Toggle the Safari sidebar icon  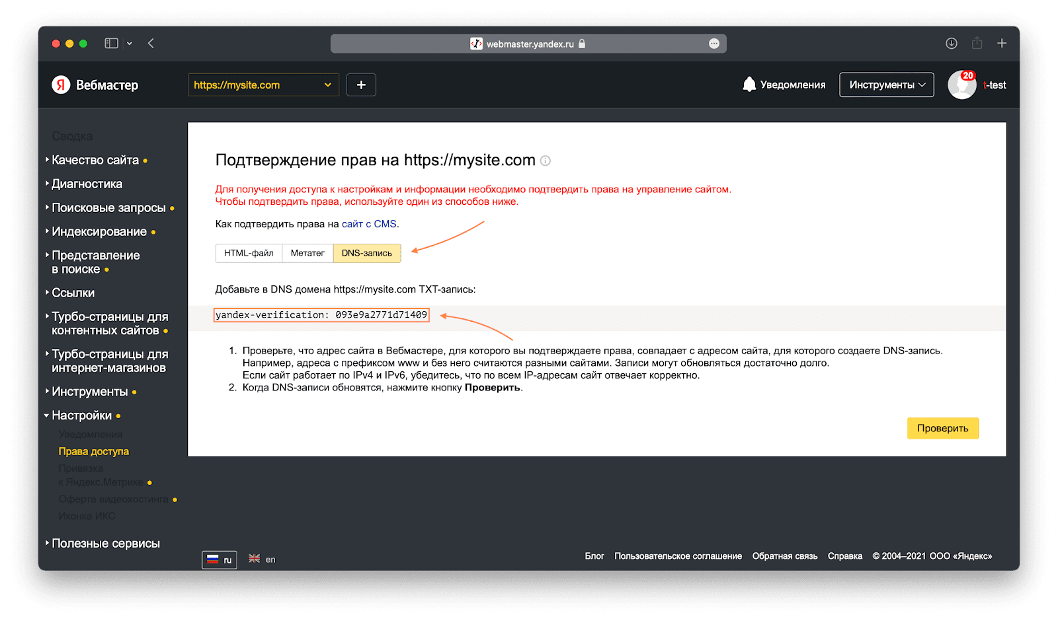point(111,43)
